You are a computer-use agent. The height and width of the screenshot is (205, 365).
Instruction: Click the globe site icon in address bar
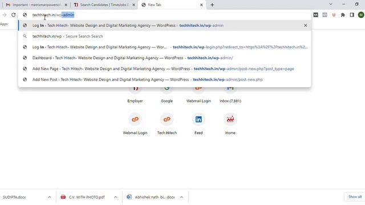coord(25,15)
